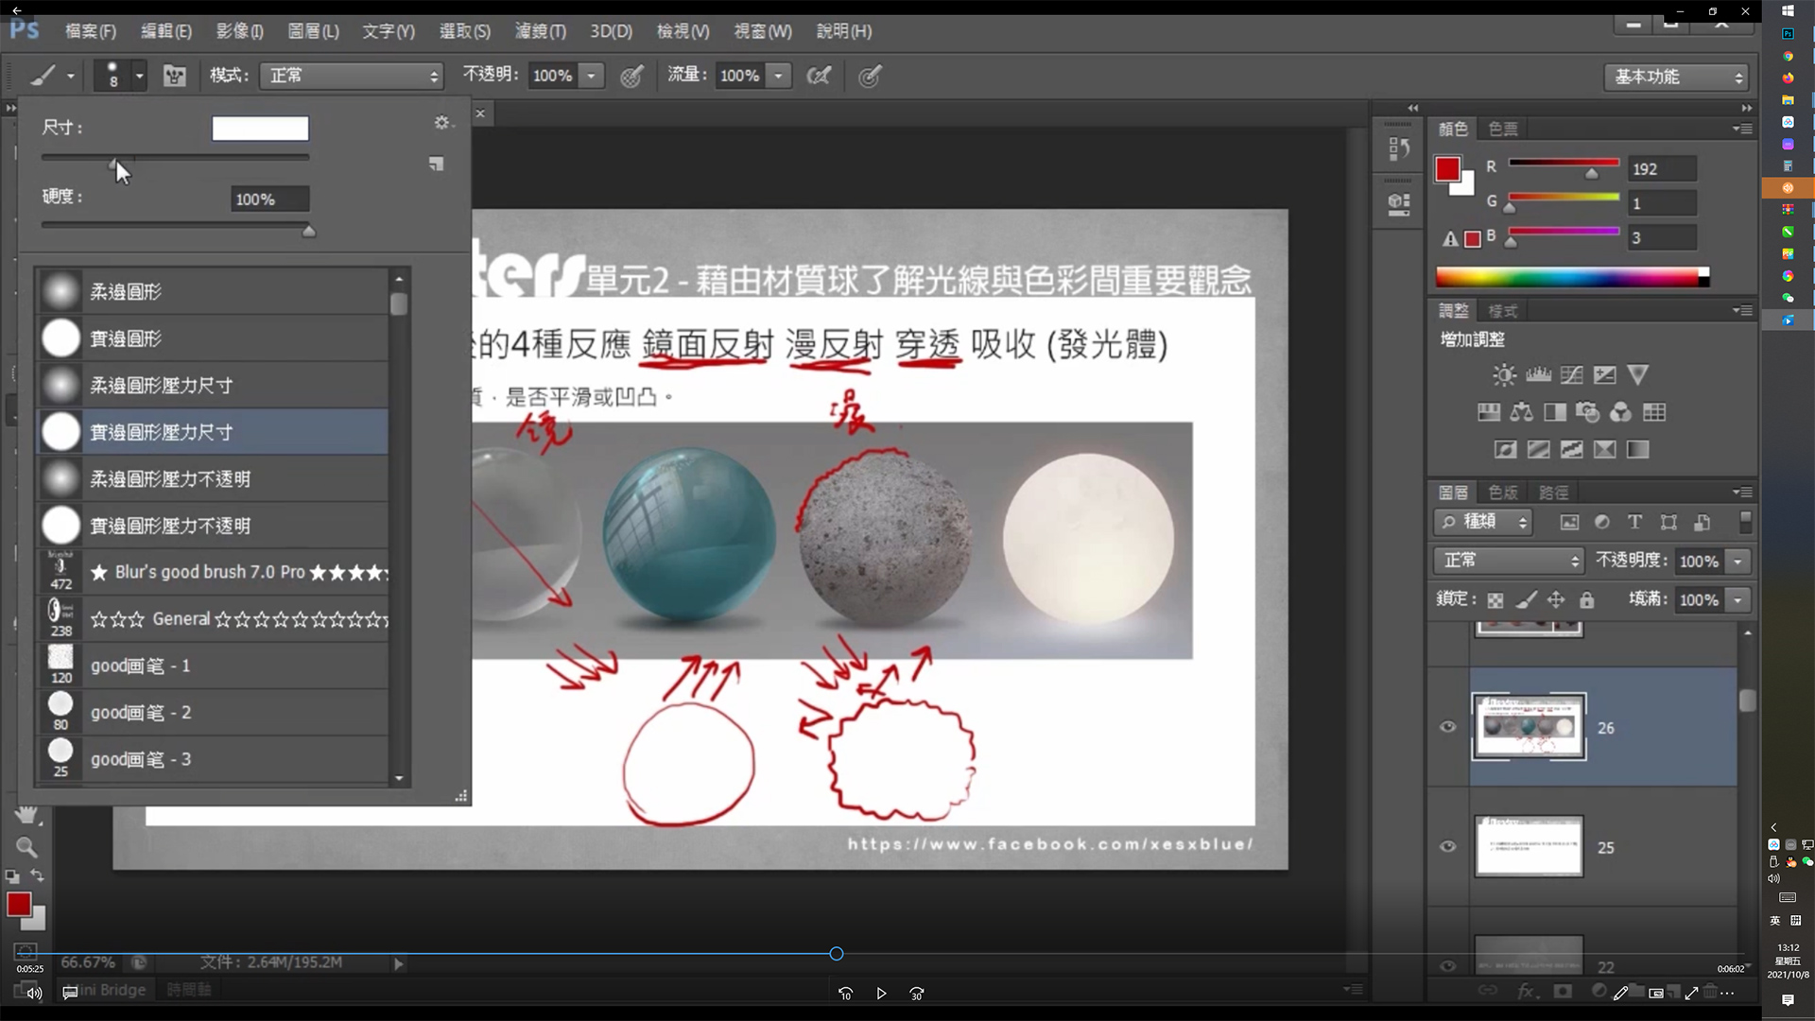Switch to the 色版 channels tab

click(1503, 493)
